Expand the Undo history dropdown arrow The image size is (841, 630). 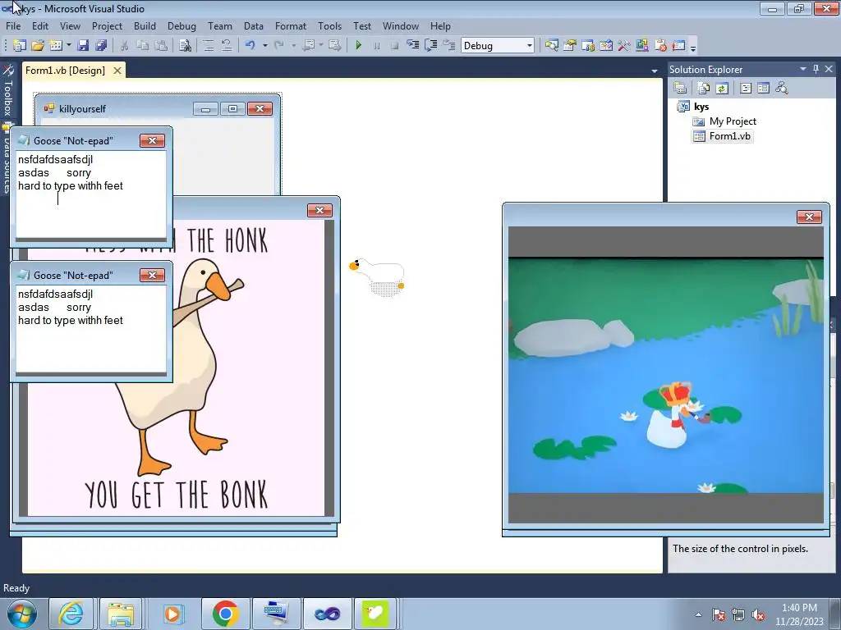pyautogui.click(x=264, y=46)
